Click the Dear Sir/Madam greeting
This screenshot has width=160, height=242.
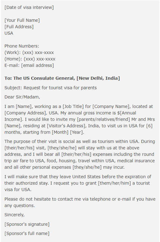pos(22,97)
